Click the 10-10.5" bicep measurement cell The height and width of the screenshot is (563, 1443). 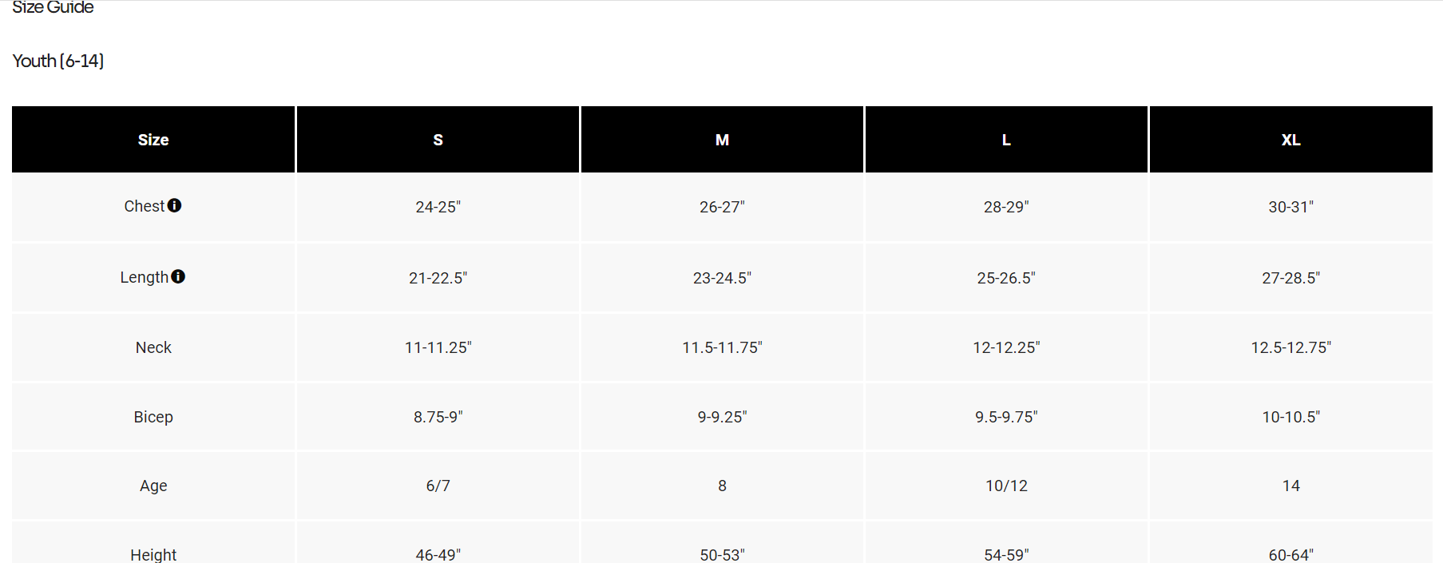(x=1290, y=417)
